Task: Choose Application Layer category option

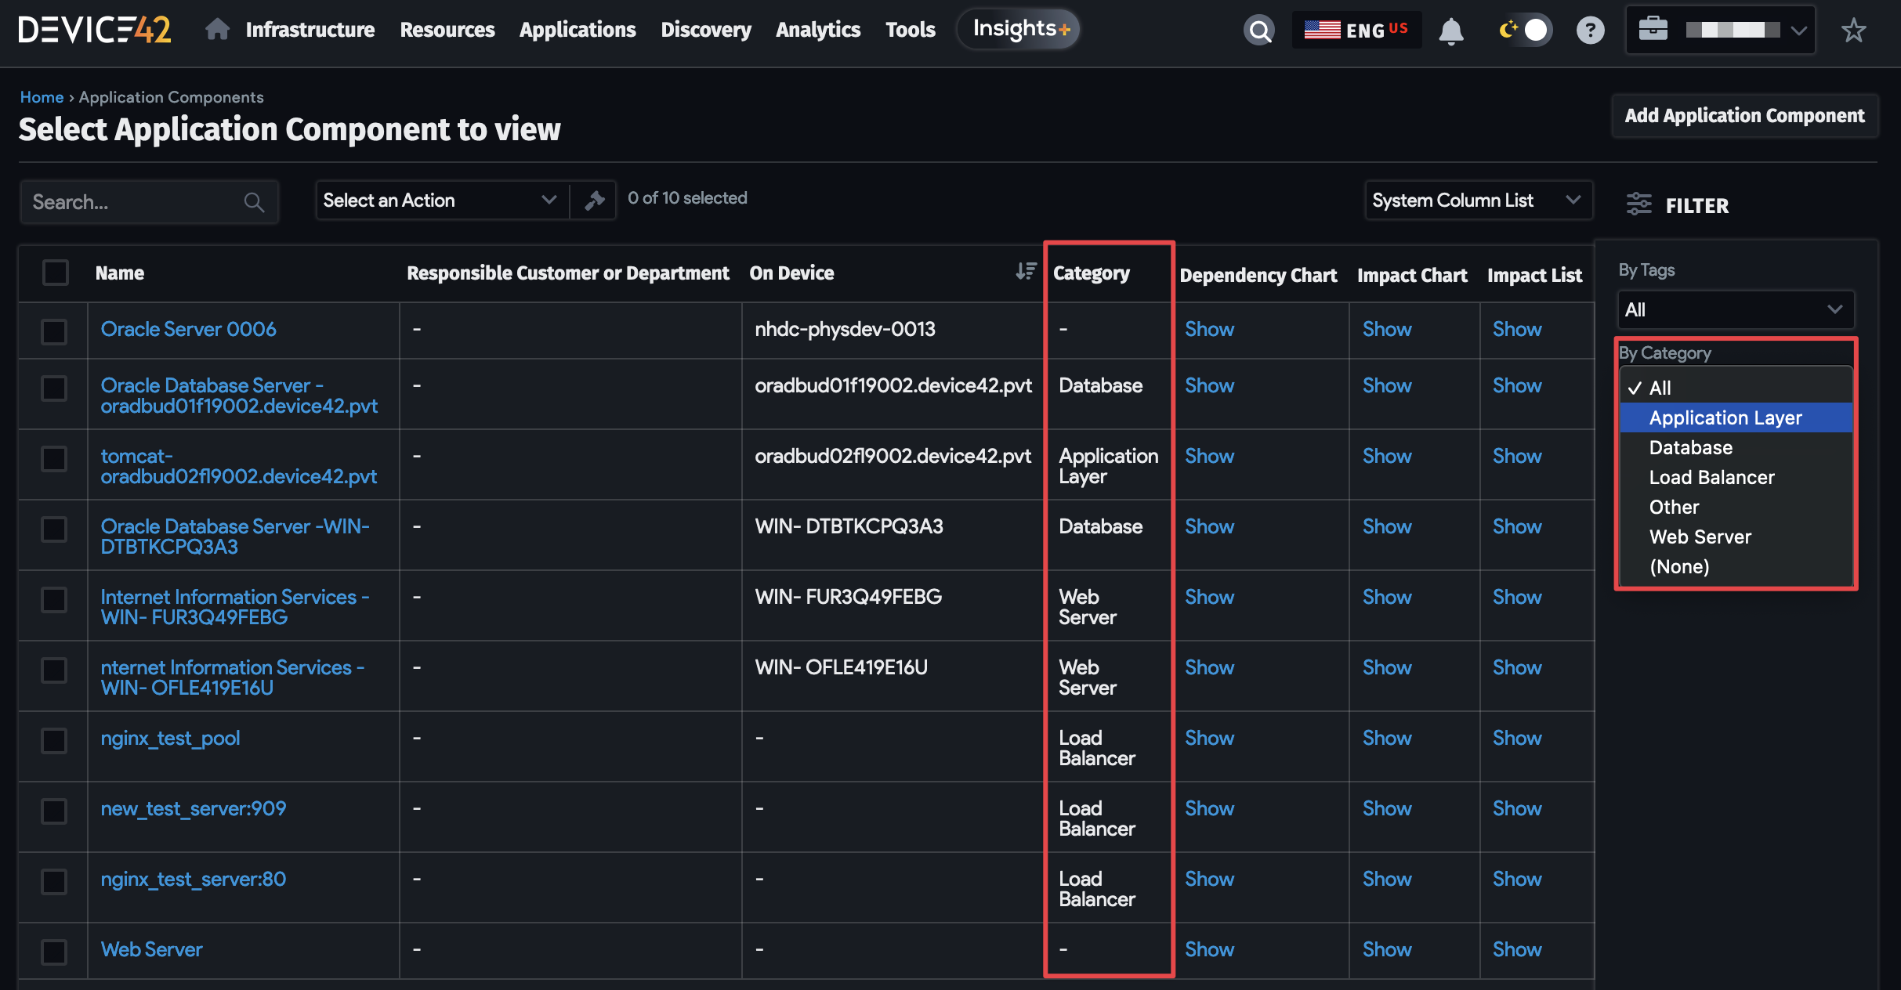Action: (x=1725, y=417)
